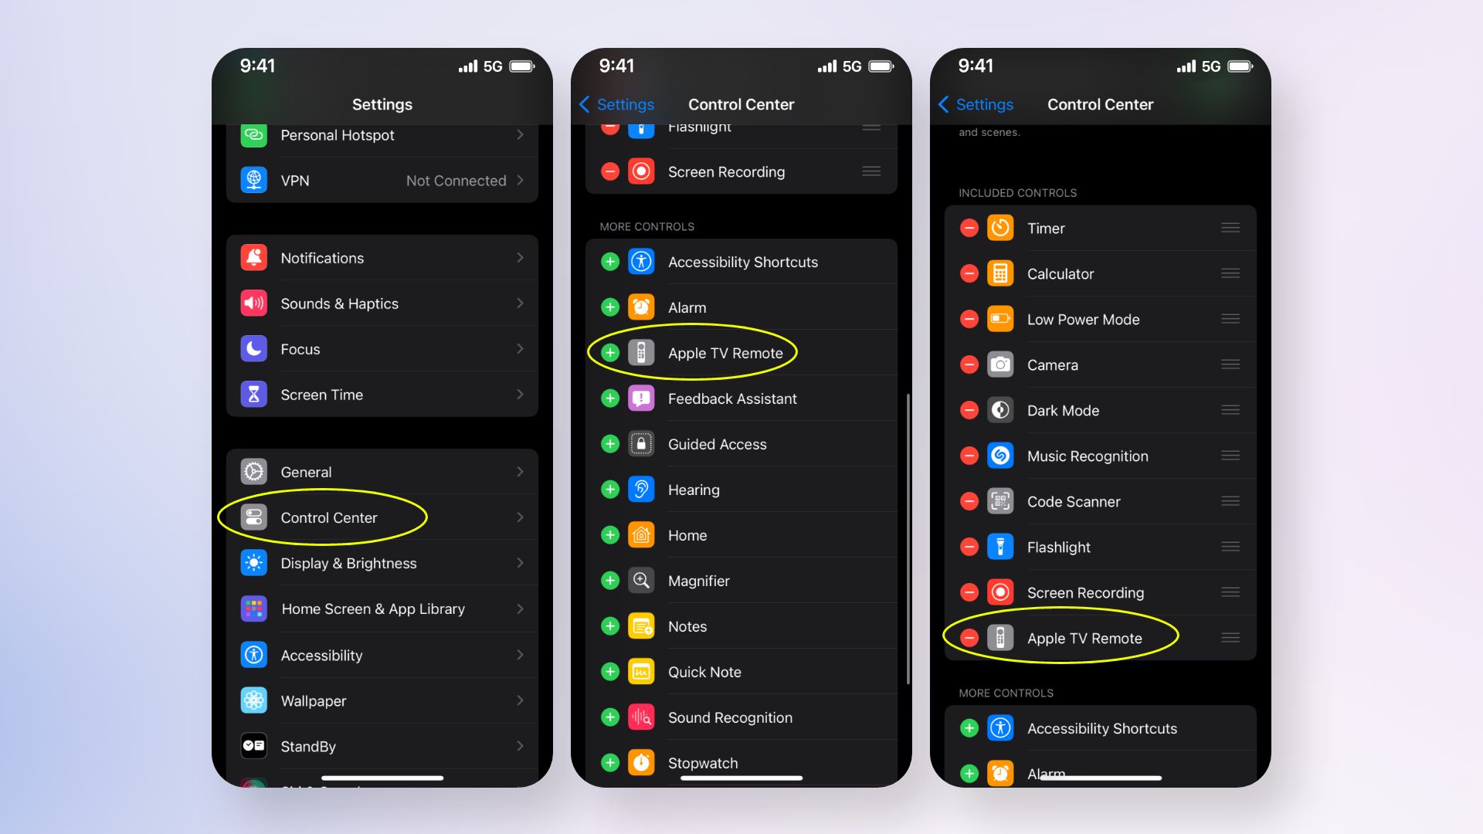Remove Timer from included controls

969,228
